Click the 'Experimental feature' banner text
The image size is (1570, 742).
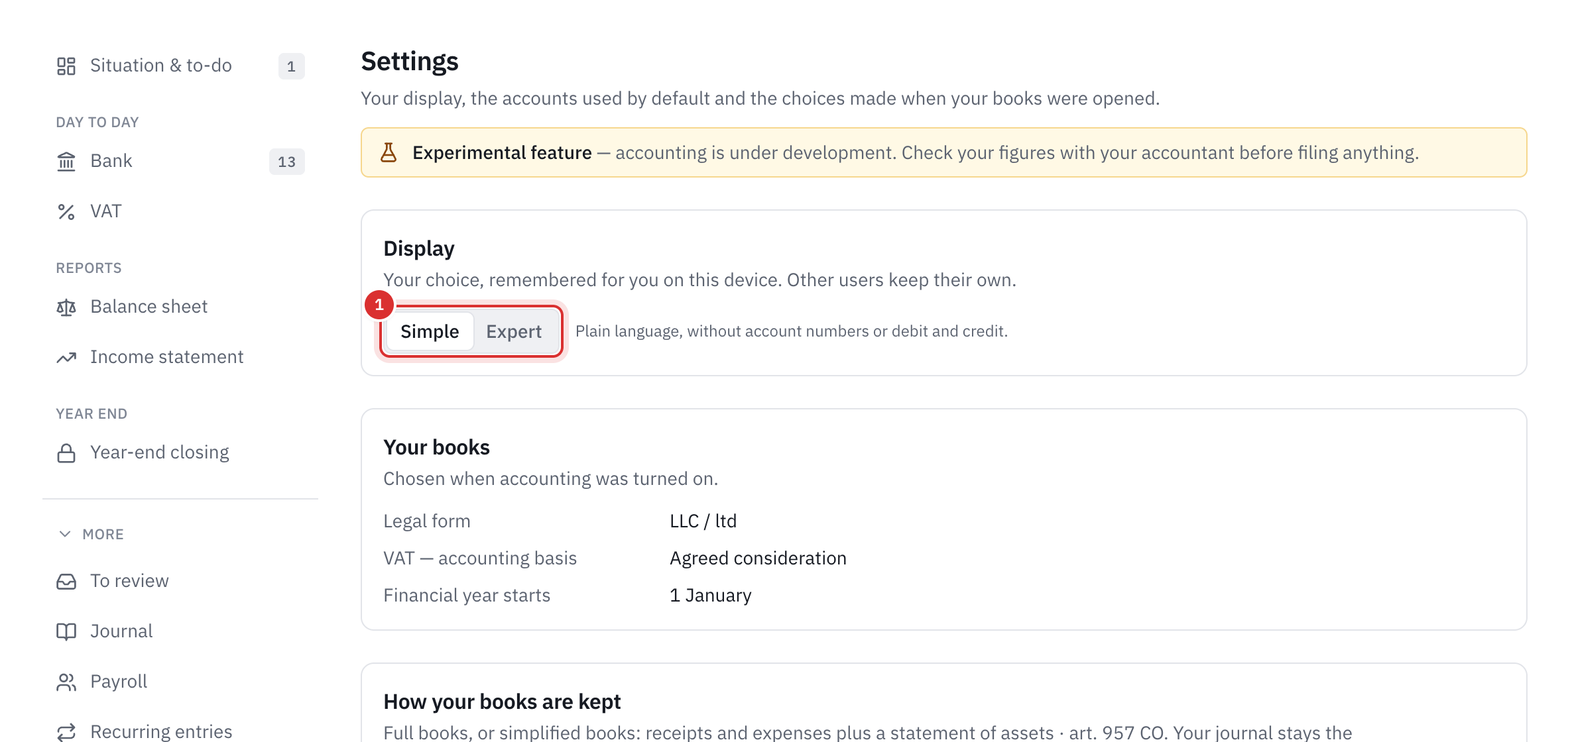coord(502,153)
